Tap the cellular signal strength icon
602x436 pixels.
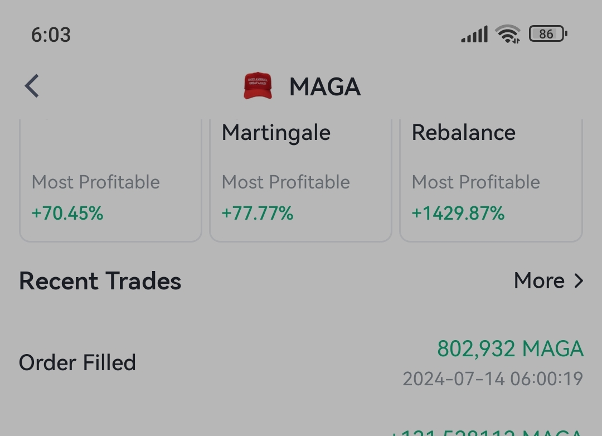474,34
